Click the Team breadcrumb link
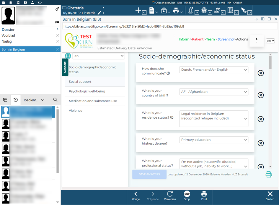Image resolution: width=279 pixels, height=205 pixels. point(210,39)
